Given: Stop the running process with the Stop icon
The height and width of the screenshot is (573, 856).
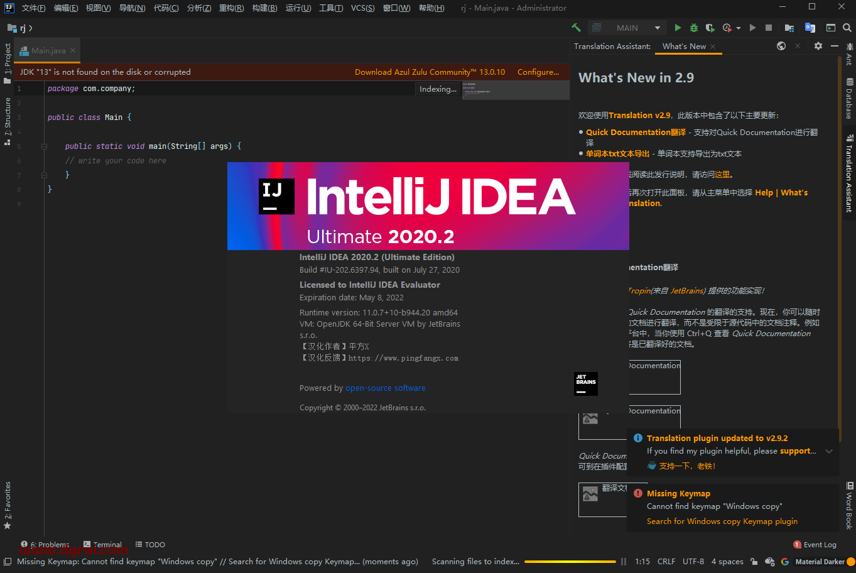Looking at the screenshot, I should pyautogui.click(x=769, y=28).
